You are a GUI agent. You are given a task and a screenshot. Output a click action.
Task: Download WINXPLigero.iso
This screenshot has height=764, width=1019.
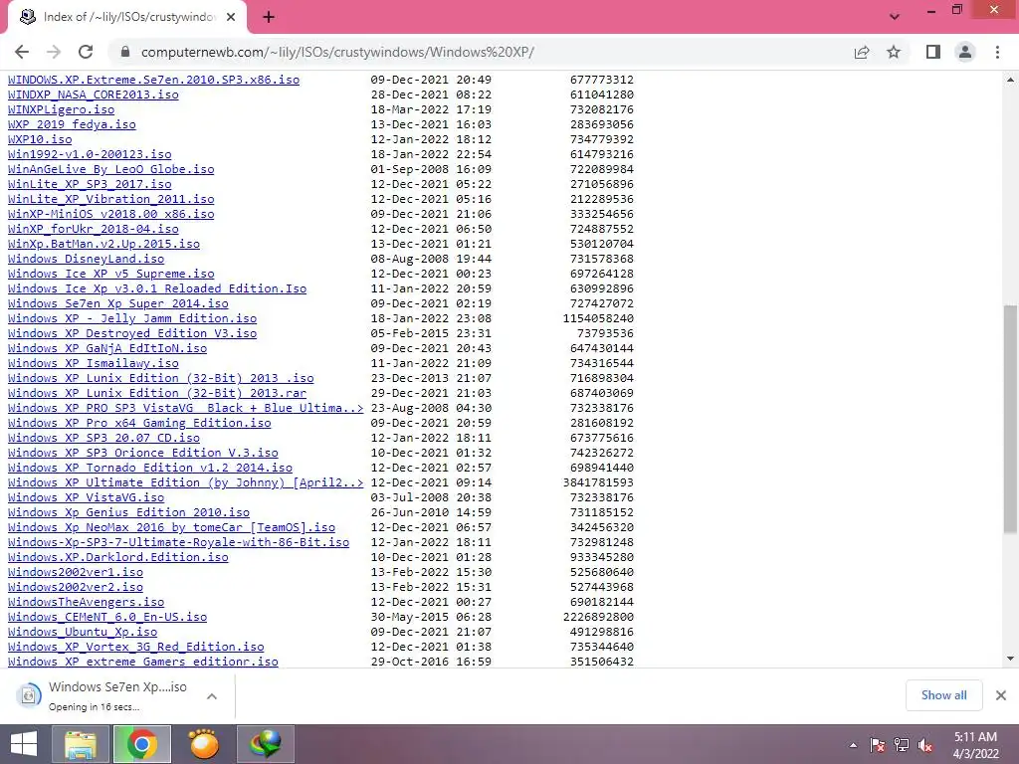click(x=61, y=109)
